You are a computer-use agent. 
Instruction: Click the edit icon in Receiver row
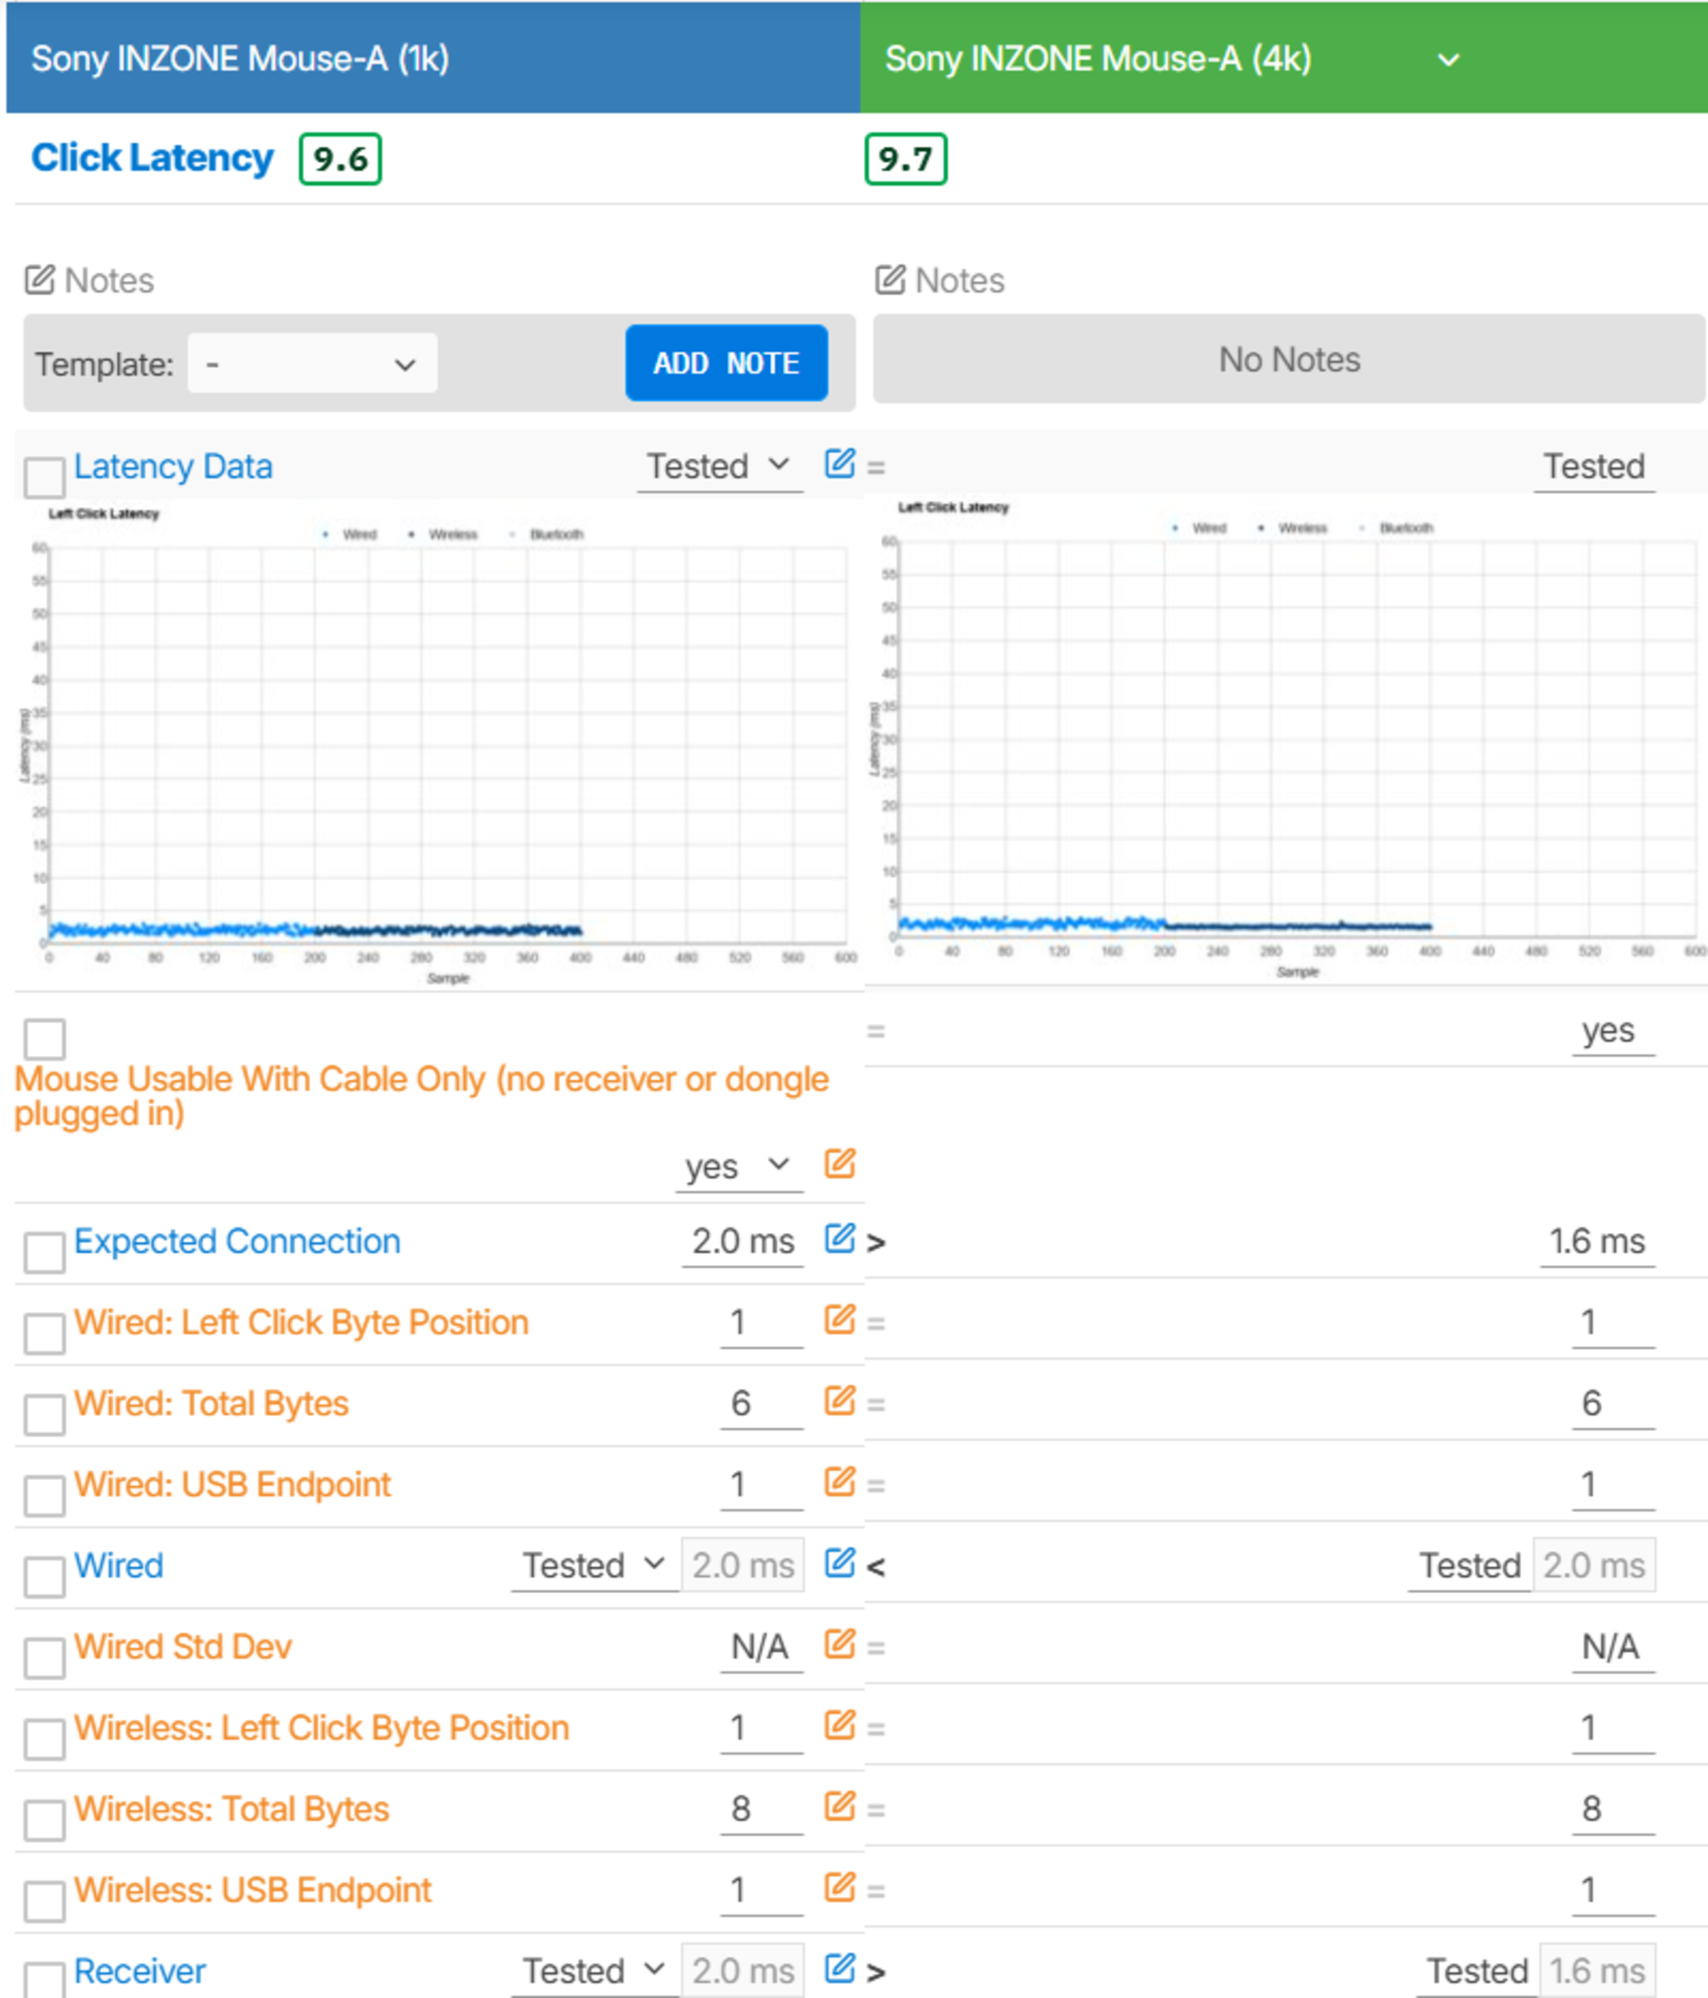pyautogui.click(x=839, y=1968)
